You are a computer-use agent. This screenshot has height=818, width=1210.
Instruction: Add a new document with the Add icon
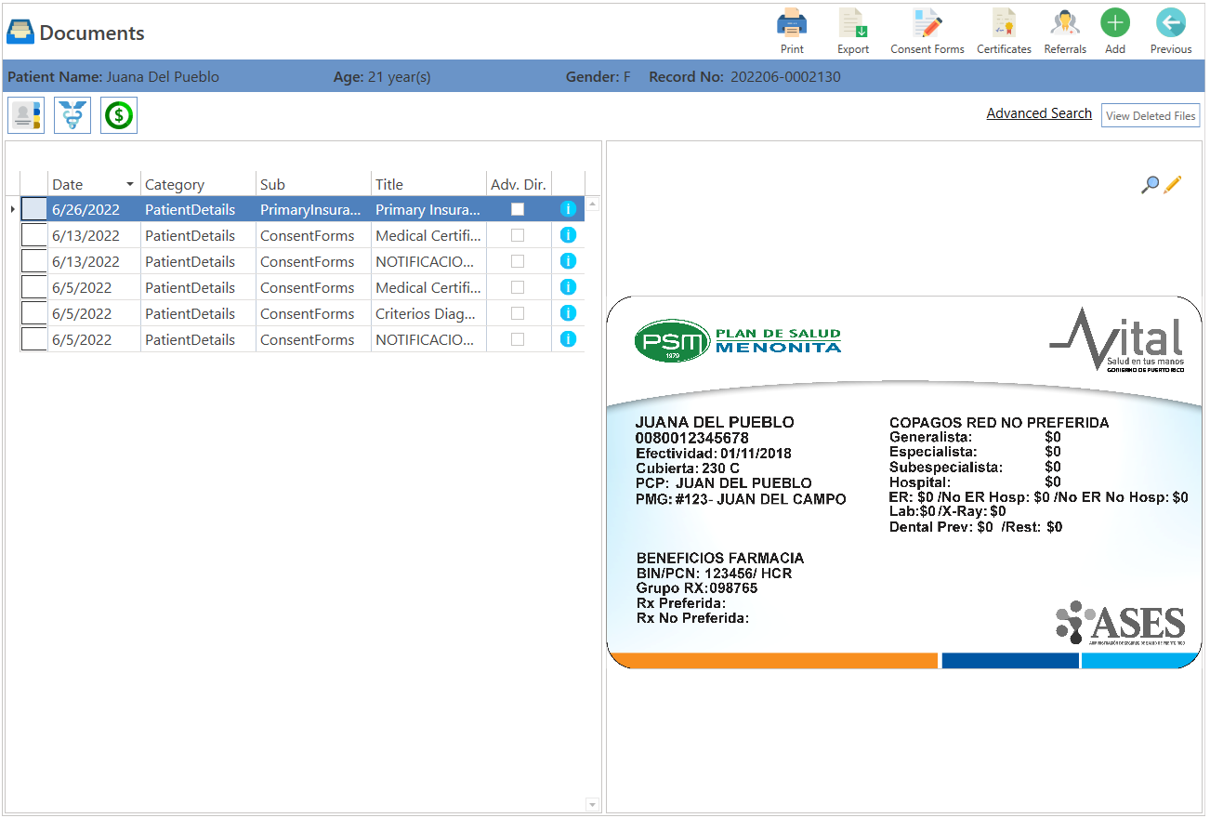point(1115,31)
